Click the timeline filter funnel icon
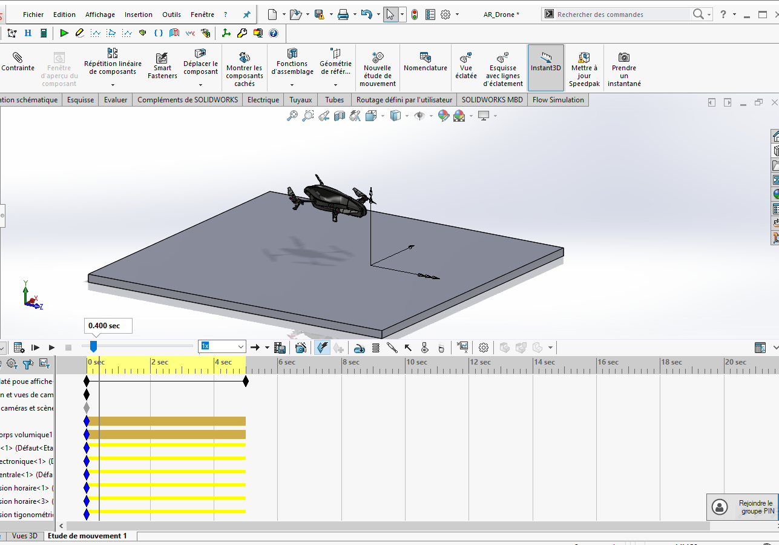 click(27, 364)
